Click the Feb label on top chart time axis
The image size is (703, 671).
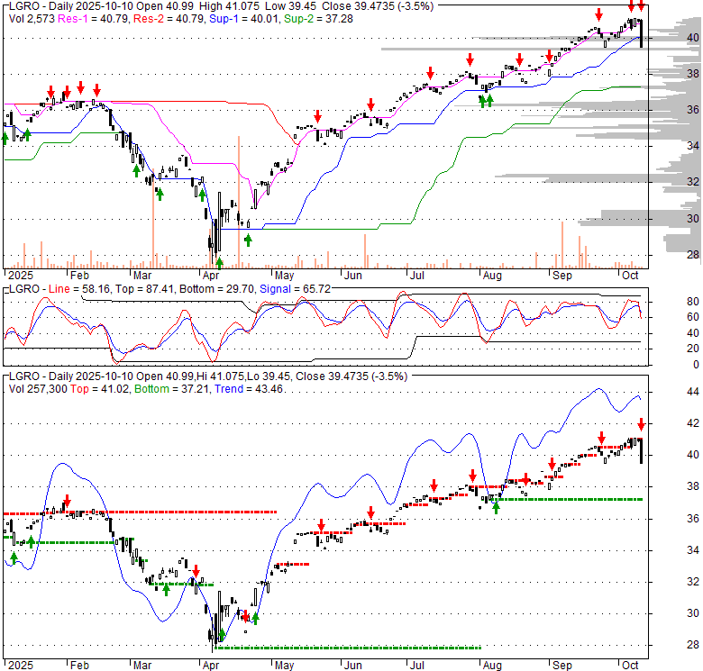(80, 276)
